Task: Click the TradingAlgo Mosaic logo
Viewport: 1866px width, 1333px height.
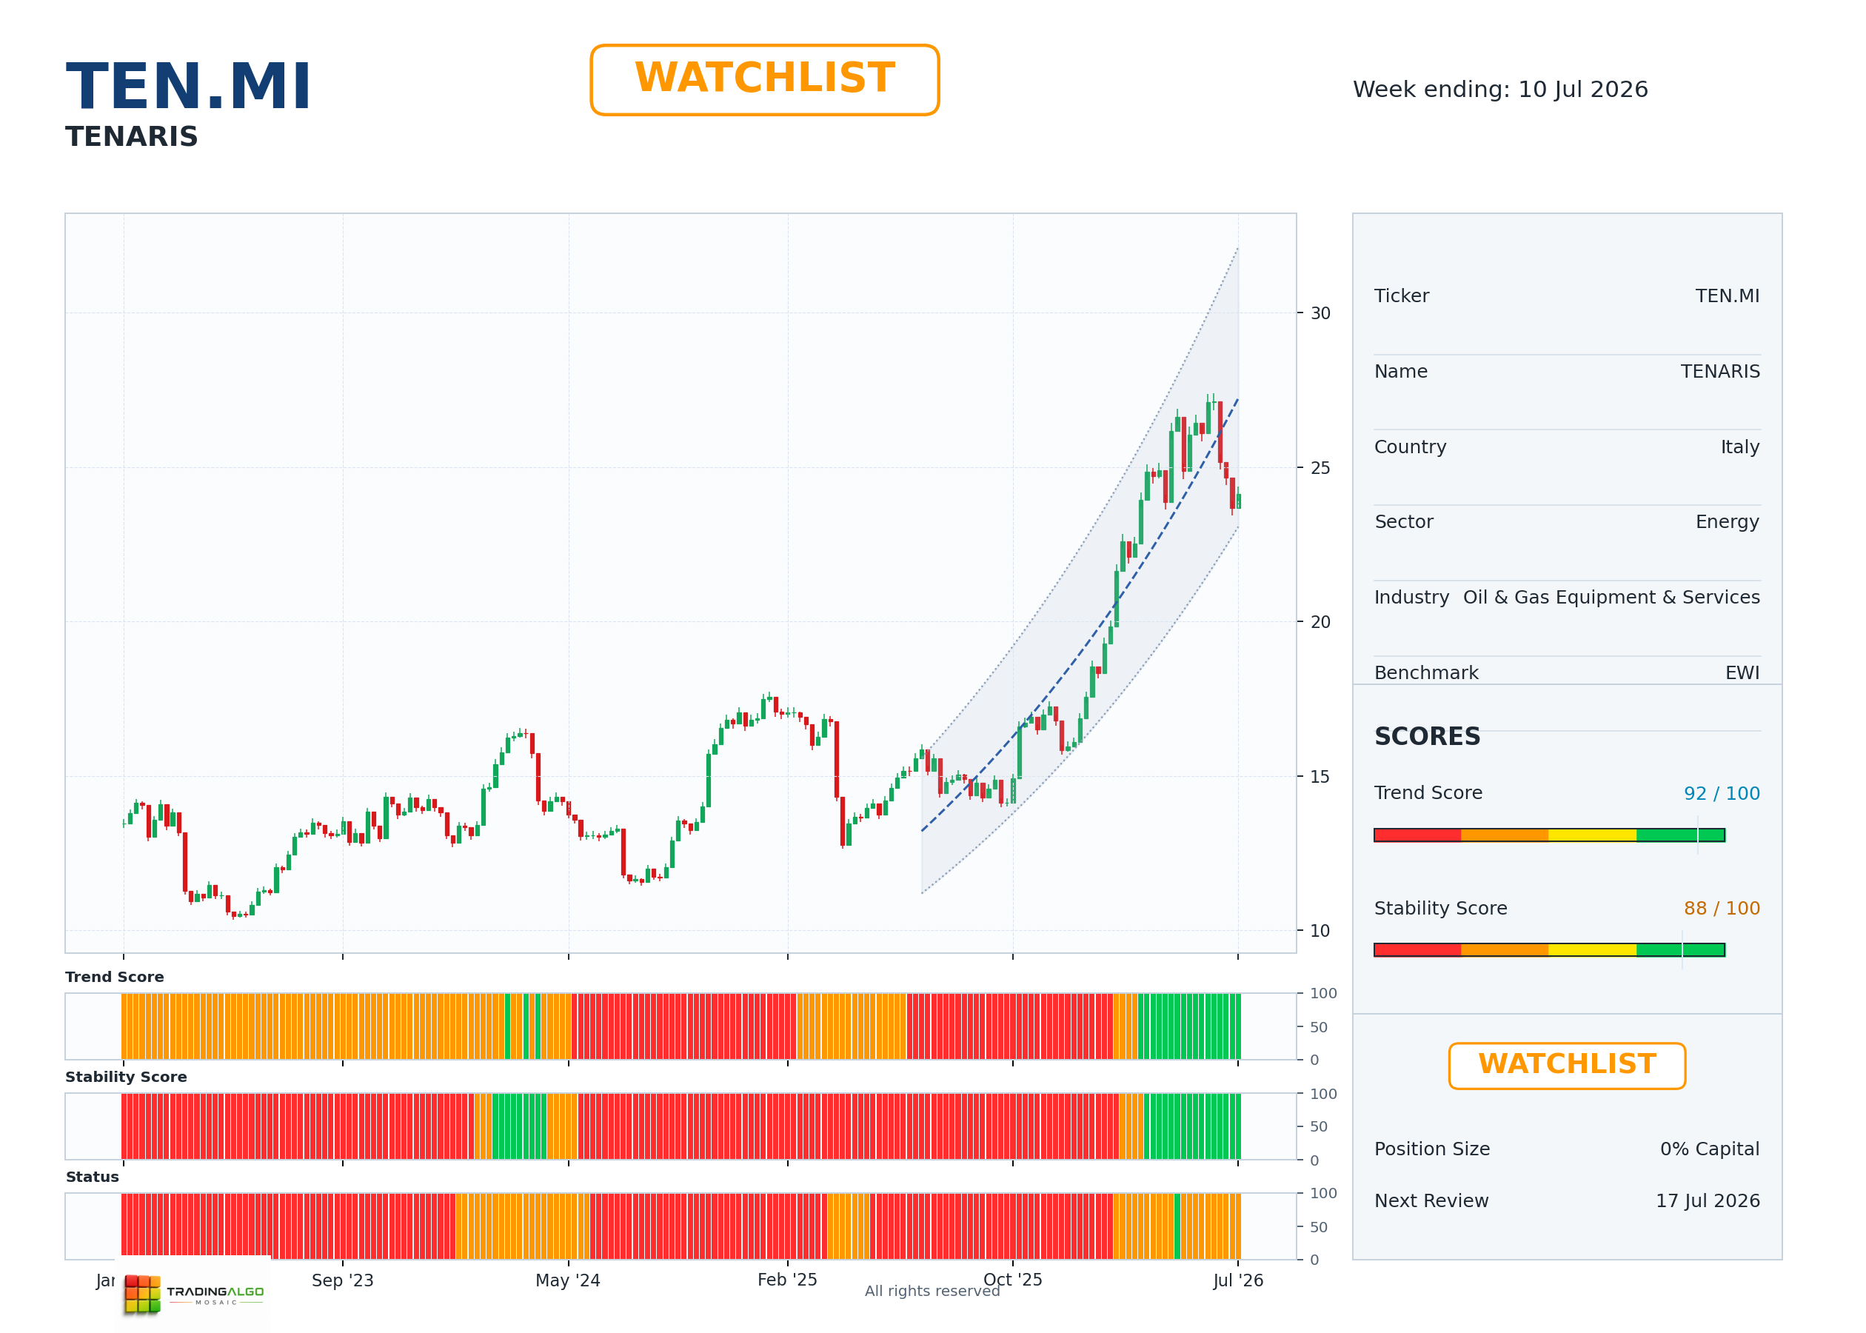Action: (x=194, y=1294)
